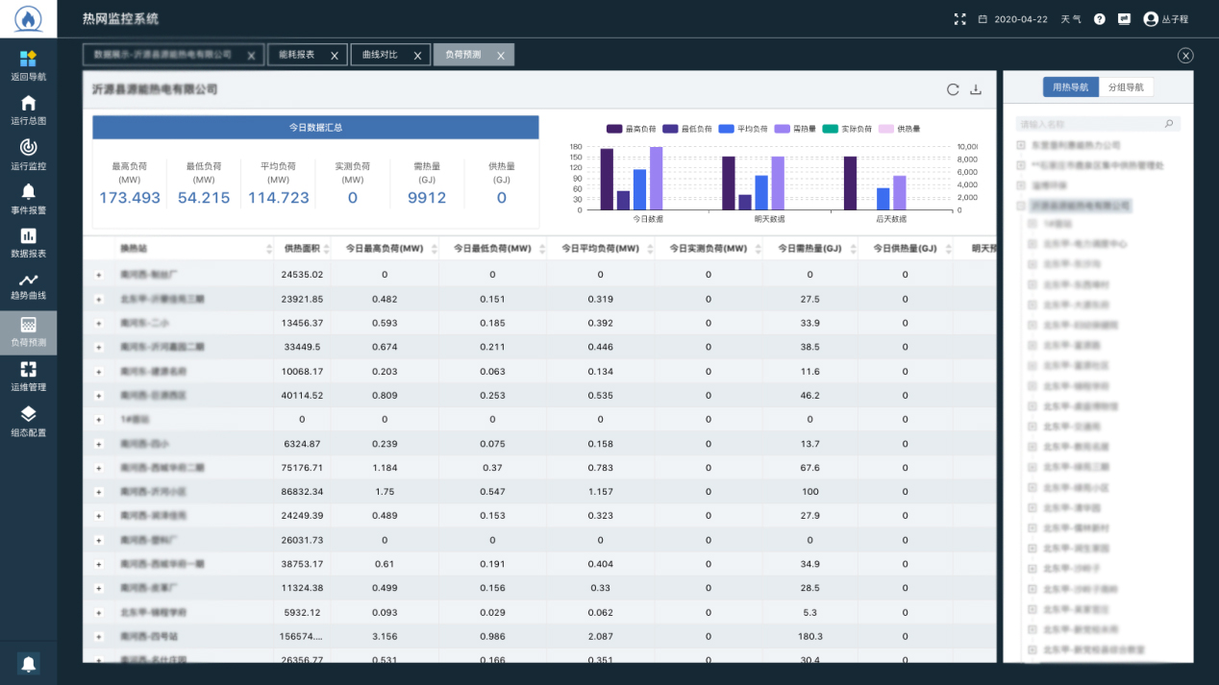
Task: Select the 分组导航 button
Action: pyautogui.click(x=1126, y=87)
